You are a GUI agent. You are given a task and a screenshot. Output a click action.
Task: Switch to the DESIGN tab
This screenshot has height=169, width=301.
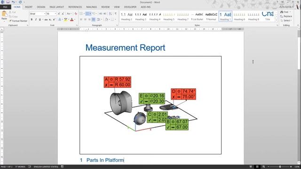[x=41, y=7]
